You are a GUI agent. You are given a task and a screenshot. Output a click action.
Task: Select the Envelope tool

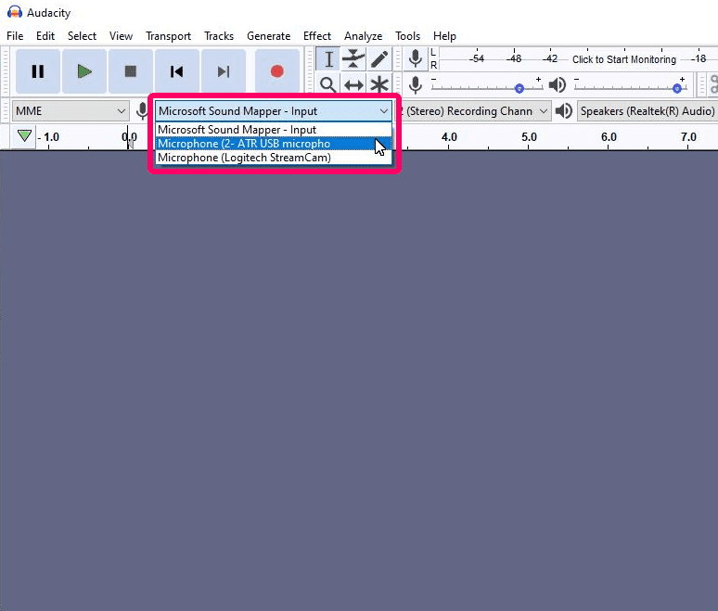click(x=353, y=59)
